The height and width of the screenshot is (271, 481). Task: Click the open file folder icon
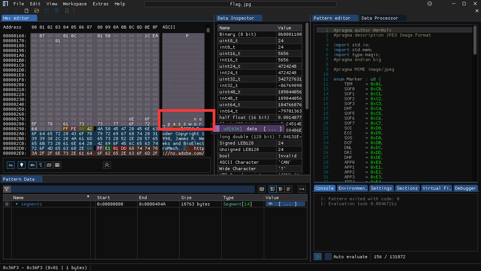coord(36,11)
